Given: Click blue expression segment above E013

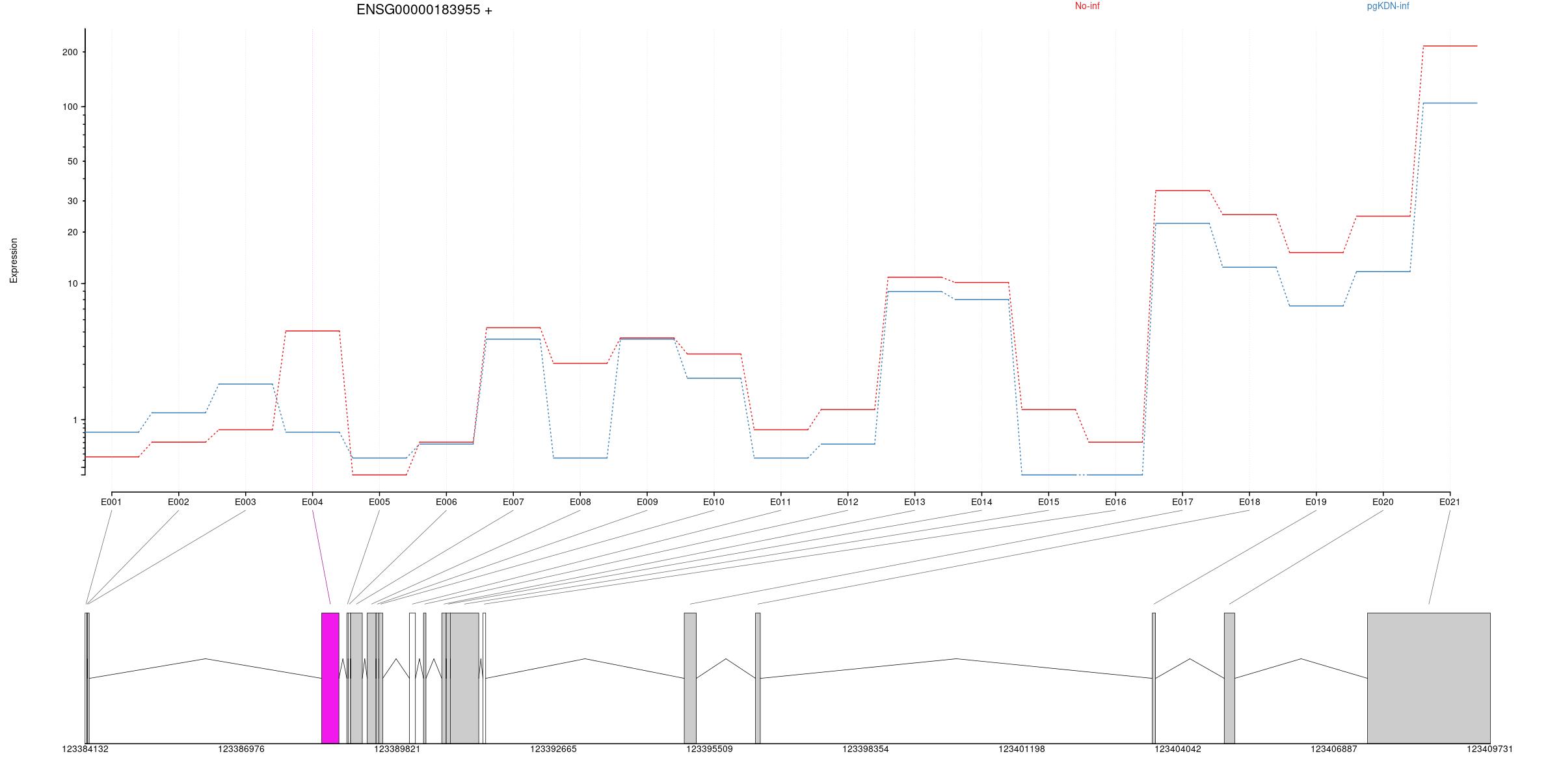Looking at the screenshot, I should (914, 292).
